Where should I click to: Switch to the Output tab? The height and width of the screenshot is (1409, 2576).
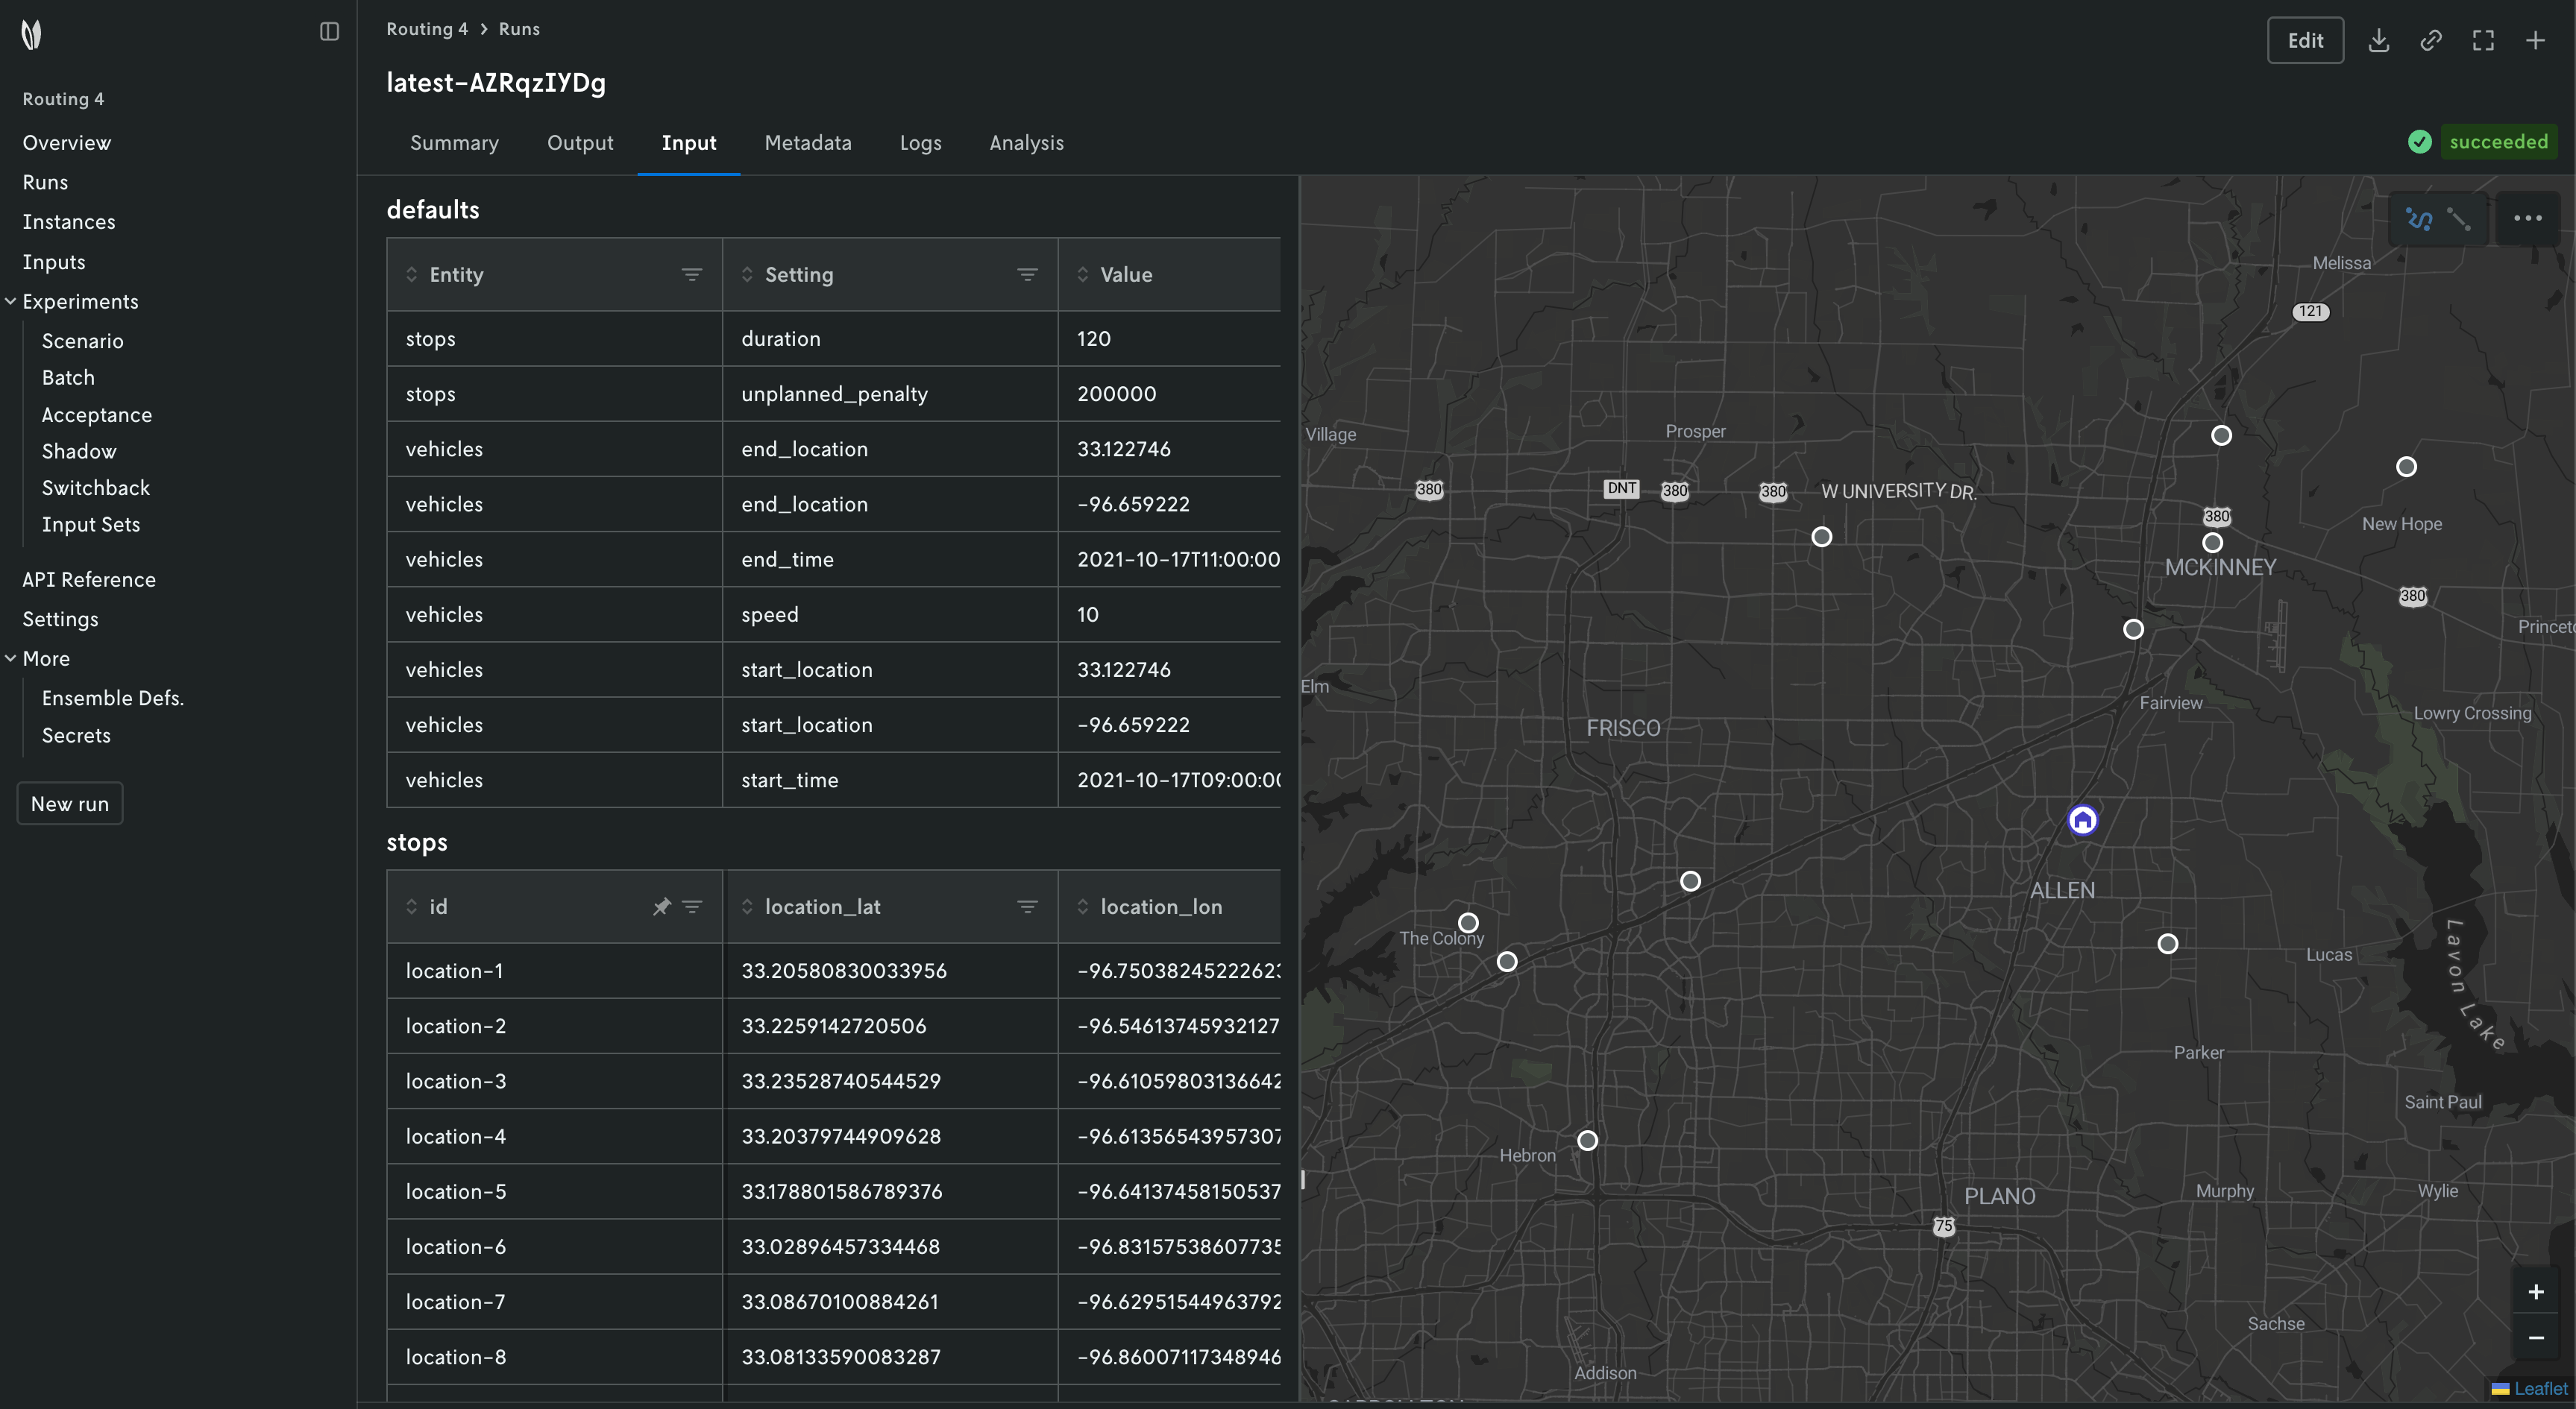(x=580, y=143)
